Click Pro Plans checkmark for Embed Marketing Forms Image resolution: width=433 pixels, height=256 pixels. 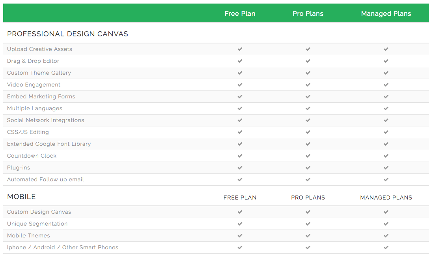(x=308, y=97)
